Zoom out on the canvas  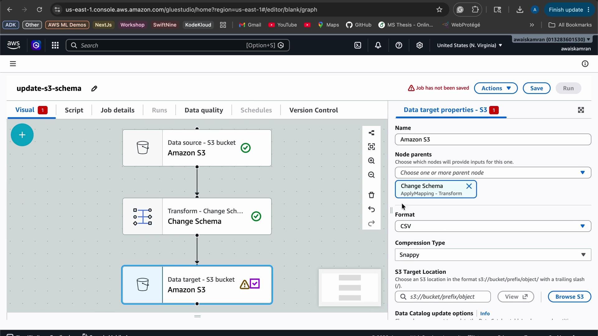[371, 175]
